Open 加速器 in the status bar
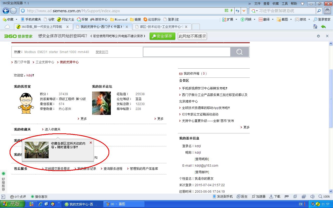Image resolution: width=333 pixels, height=208 pixels. point(258,197)
